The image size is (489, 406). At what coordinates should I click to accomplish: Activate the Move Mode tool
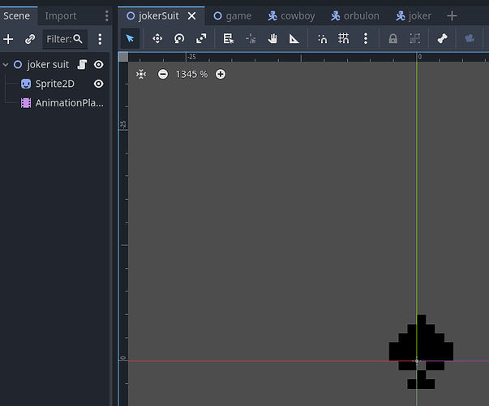tap(157, 39)
